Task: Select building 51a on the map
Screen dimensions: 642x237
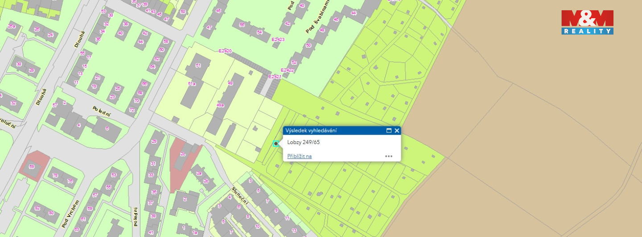Action: (x=192, y=84)
